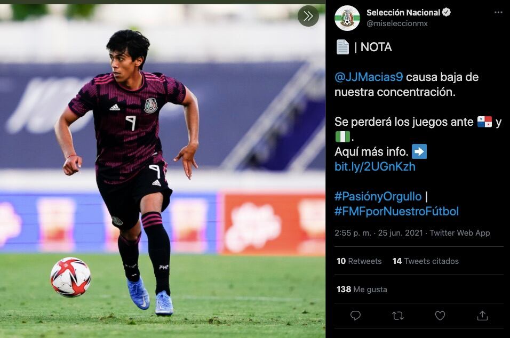Open the share tweet icon
The height and width of the screenshot is (338, 510).
(482, 316)
